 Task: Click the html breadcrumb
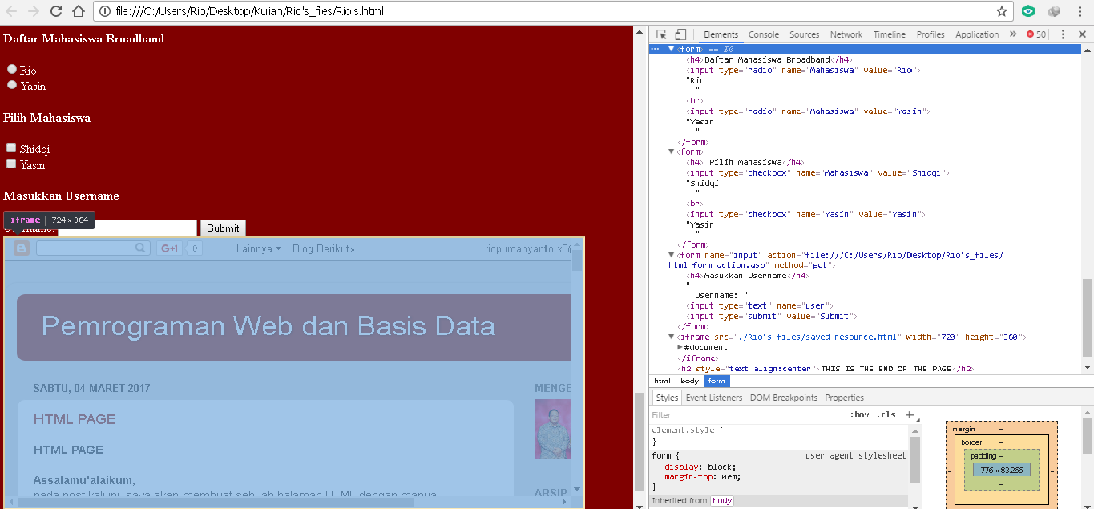[662, 381]
